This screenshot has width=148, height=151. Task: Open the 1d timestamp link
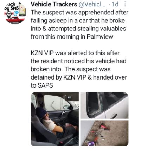pos(115,4)
